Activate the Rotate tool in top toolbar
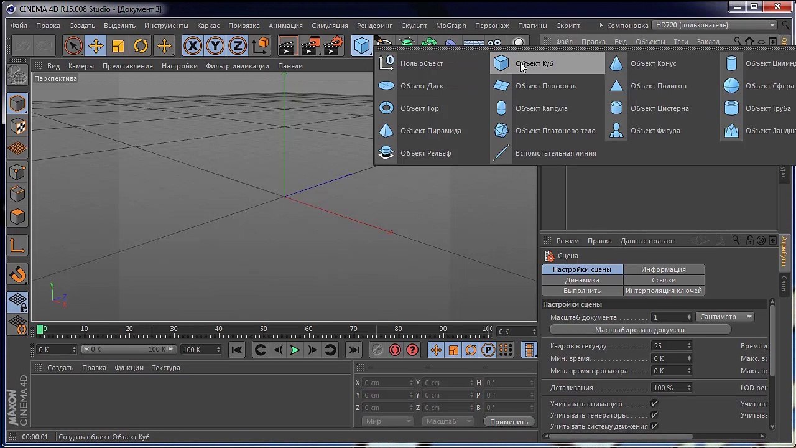Viewport: 796px width, 448px height. (141, 45)
